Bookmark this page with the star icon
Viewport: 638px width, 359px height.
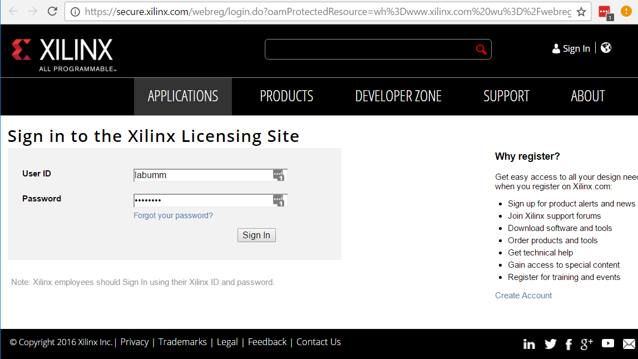[581, 12]
